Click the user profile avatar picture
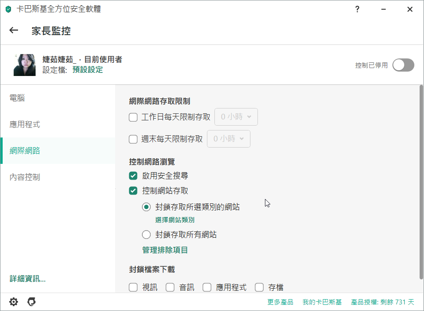 coord(25,65)
